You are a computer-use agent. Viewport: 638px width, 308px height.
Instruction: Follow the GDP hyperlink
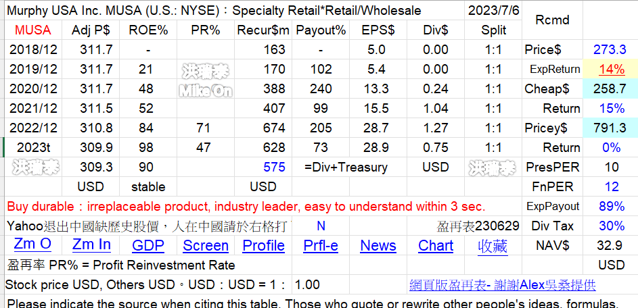point(148,245)
